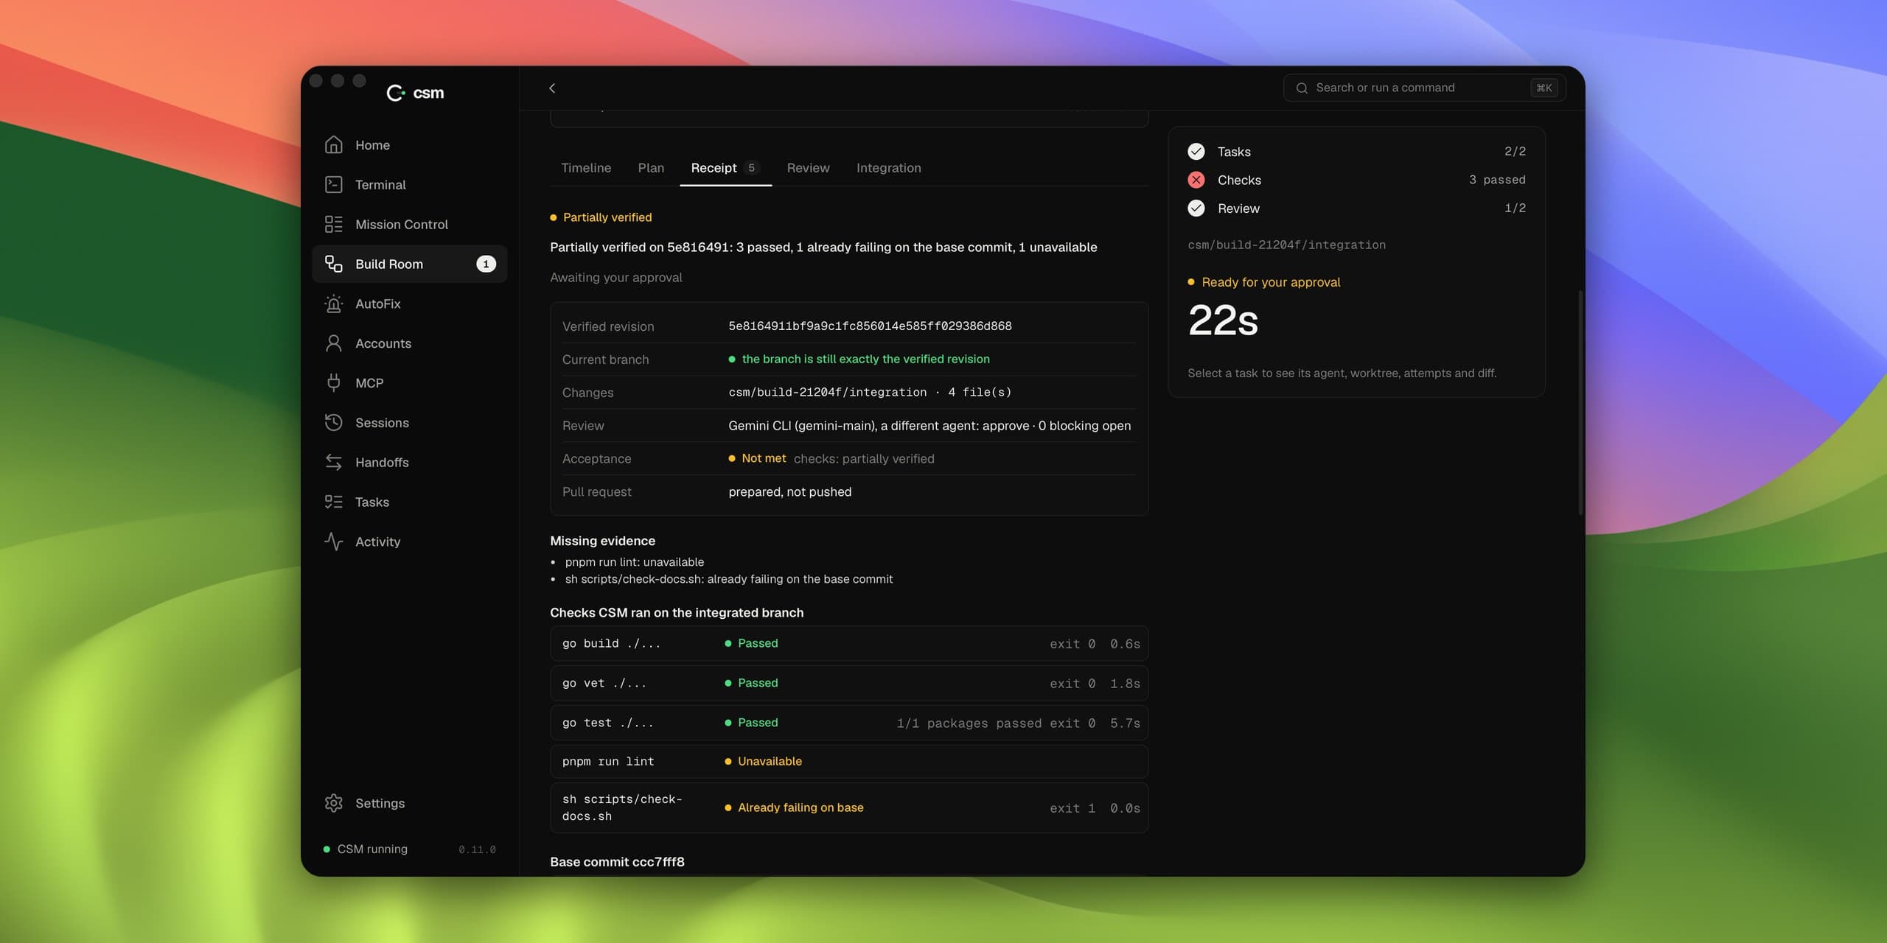
Task: Open the Settings gear icon
Action: coord(334,803)
